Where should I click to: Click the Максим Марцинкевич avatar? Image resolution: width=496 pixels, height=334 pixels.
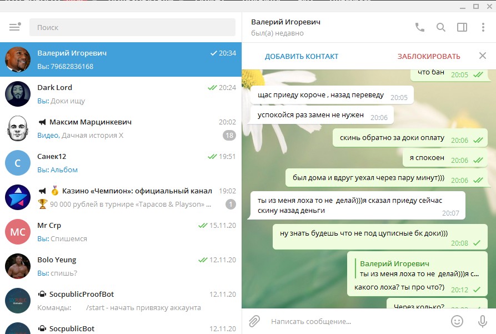(18, 128)
